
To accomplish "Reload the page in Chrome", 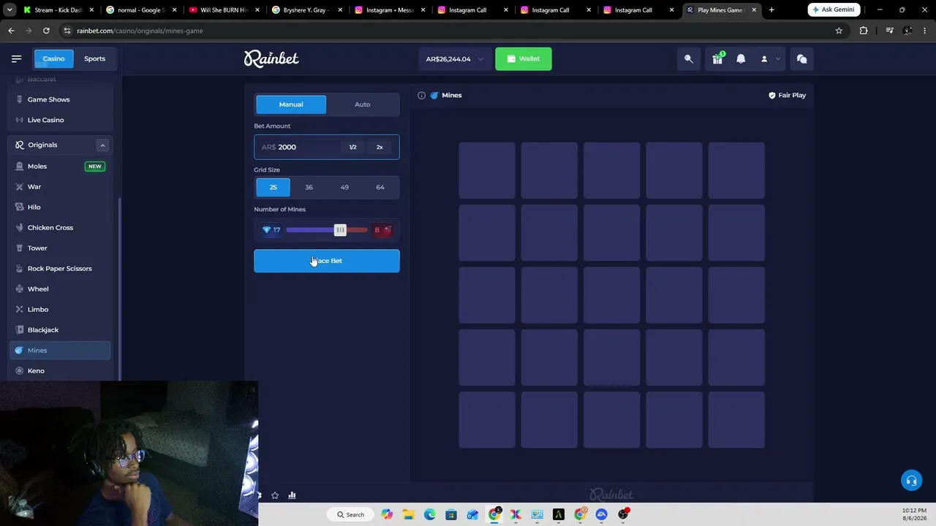I will 46,31.
